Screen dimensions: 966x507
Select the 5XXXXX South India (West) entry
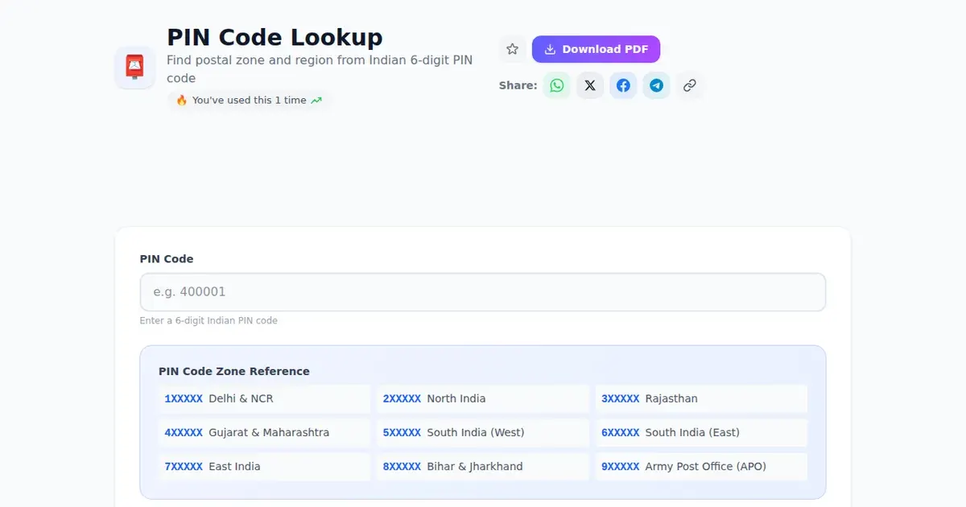(x=483, y=432)
